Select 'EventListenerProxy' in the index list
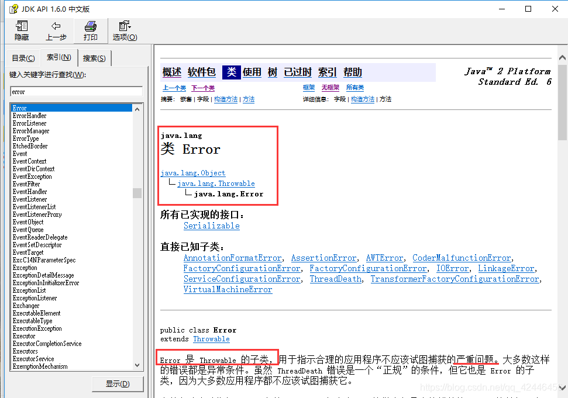Viewport: 568px width, 398px height. pyautogui.click(x=37, y=214)
